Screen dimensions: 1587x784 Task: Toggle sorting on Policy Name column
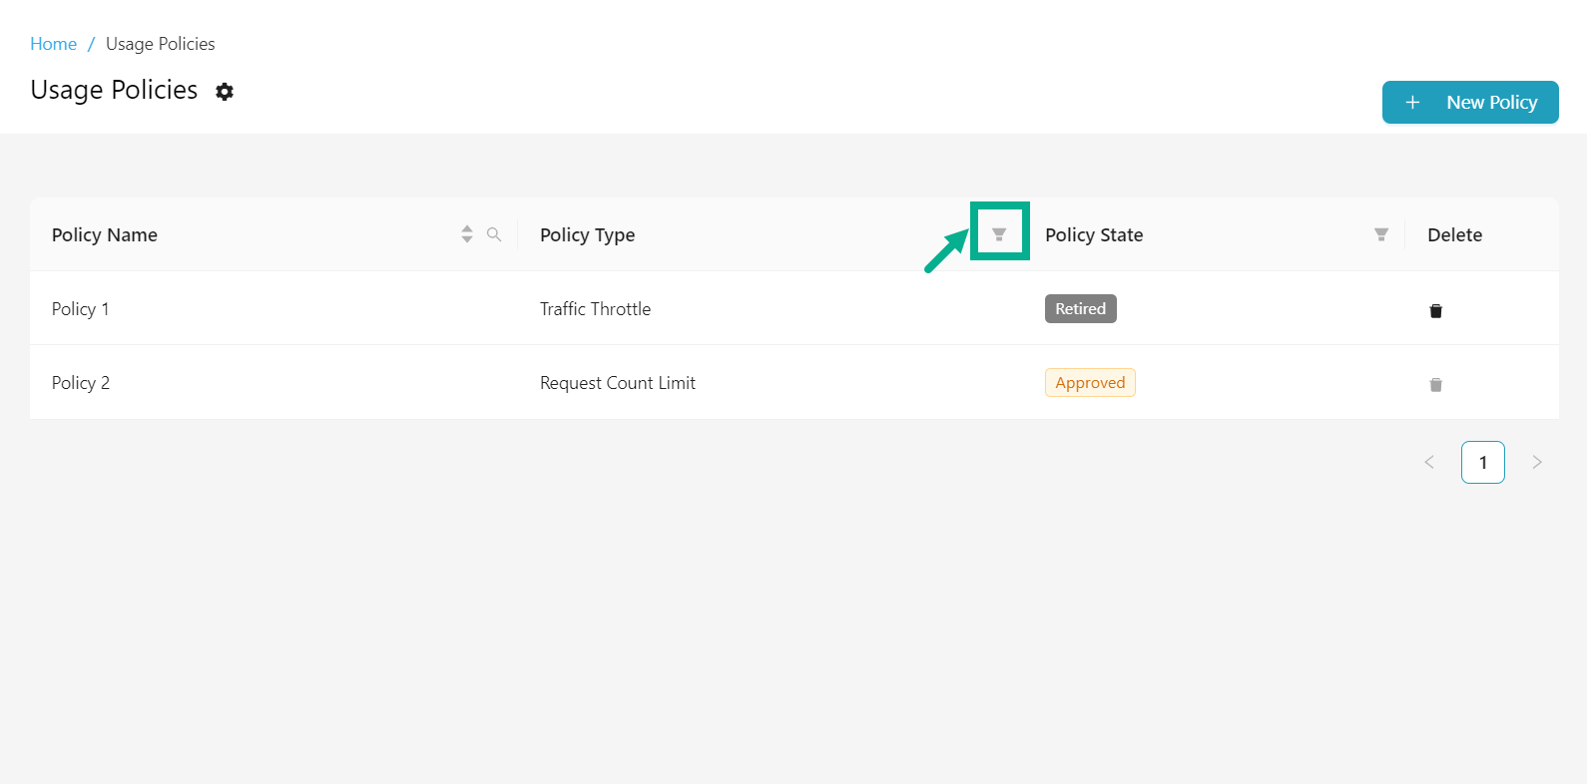pyautogui.click(x=467, y=234)
